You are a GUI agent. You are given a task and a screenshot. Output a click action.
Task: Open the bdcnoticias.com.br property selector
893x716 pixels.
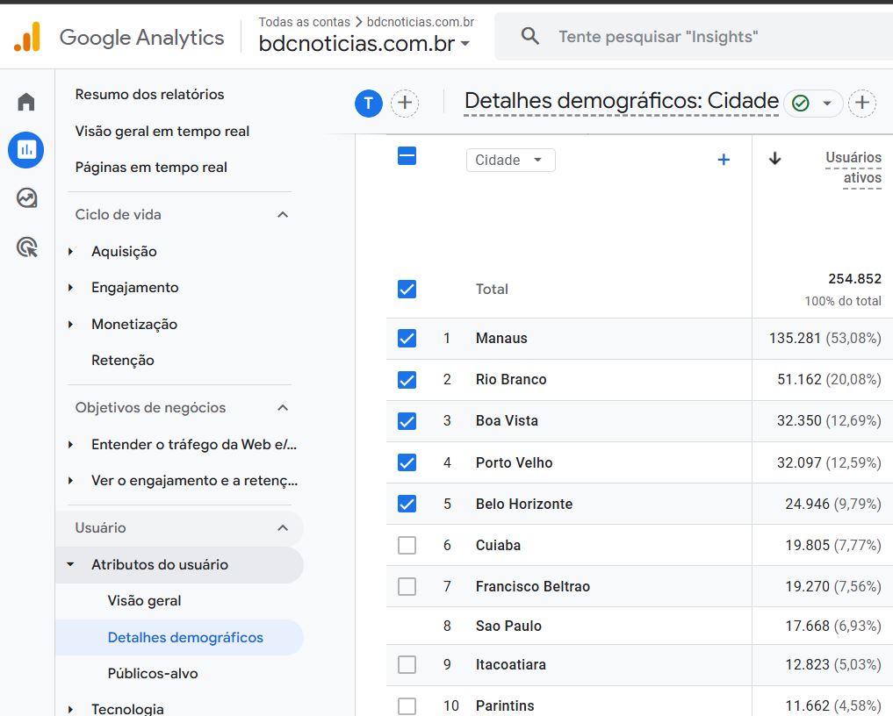[x=364, y=44]
